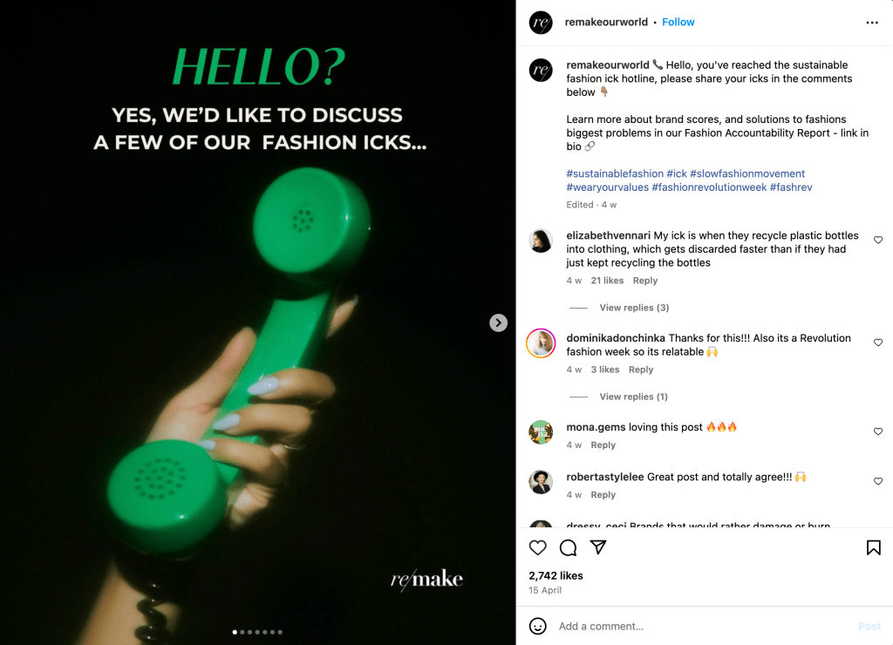
Task: Click the #sustainablefashion hashtag
Action: coord(614,174)
